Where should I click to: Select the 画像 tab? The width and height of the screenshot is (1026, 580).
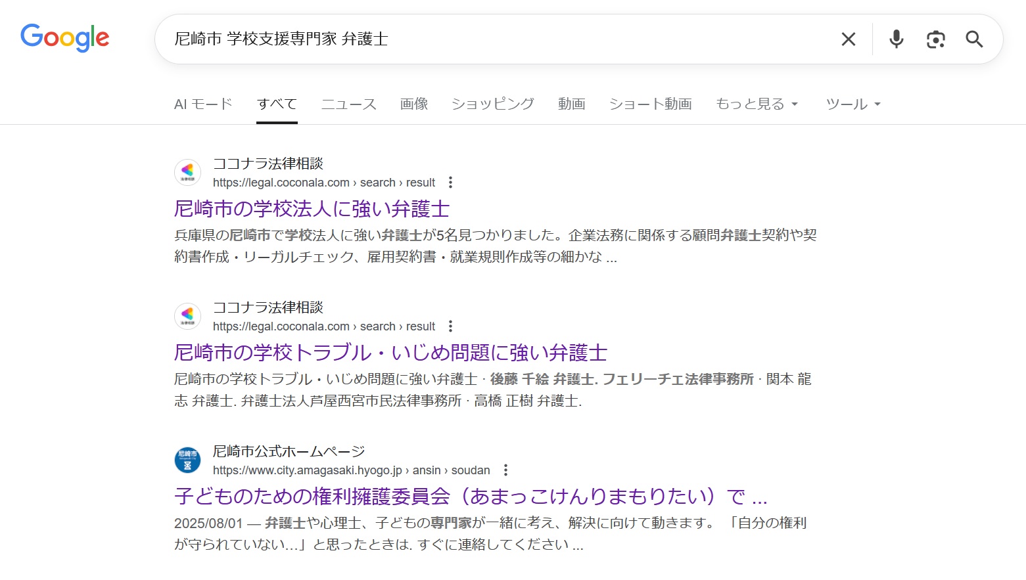pos(414,104)
